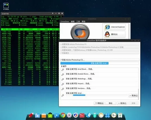This screenshot has width=151, height=120.
Task: Collapse the '安装 Adobe Photoshop CS…' section
Action: 100,60
